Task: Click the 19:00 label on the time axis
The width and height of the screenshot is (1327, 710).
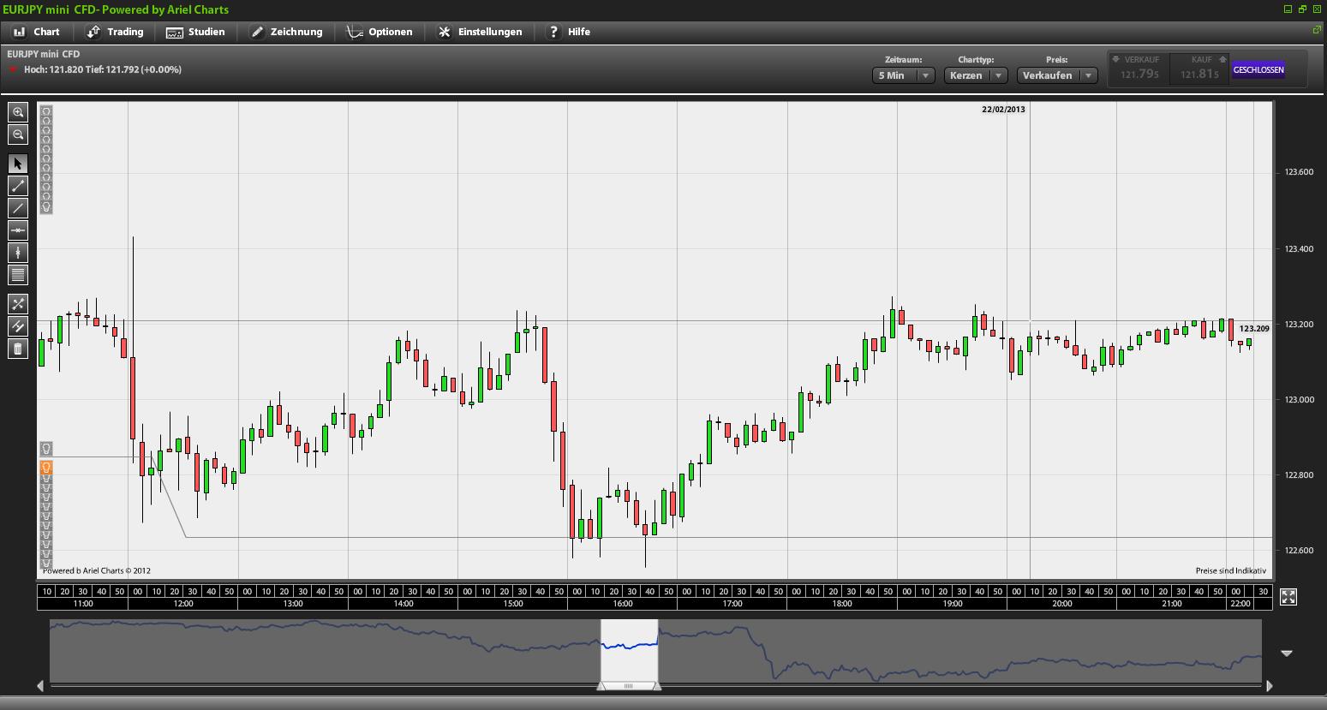Action: 952,604
